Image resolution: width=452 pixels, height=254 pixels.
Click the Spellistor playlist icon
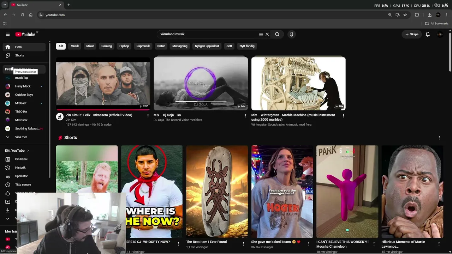(8, 176)
